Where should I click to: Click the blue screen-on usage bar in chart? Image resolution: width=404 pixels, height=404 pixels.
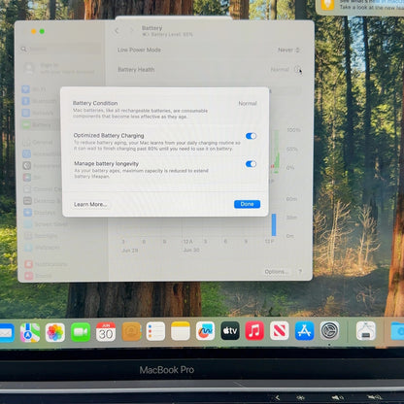click(274, 224)
